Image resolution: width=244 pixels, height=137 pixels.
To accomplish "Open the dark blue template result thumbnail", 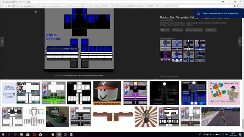I will click(x=194, y=93).
